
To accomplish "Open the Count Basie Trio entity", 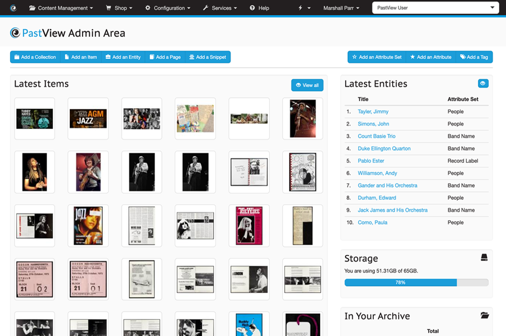I will pyautogui.click(x=376, y=136).
